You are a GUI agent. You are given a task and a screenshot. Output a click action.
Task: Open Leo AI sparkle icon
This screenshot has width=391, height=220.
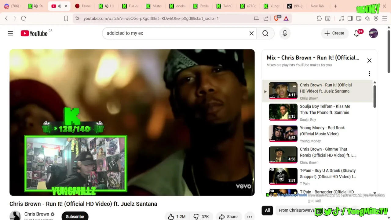pos(367,18)
